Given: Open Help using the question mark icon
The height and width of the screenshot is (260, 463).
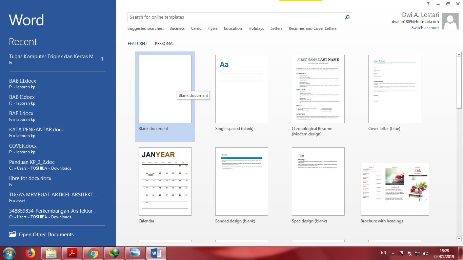Looking at the screenshot, I should click(428, 4).
